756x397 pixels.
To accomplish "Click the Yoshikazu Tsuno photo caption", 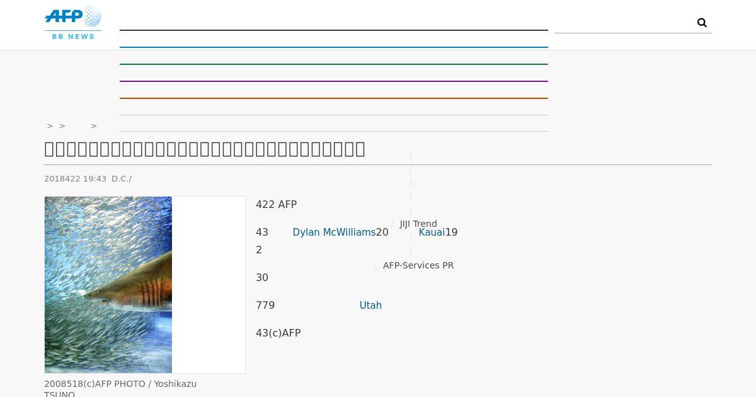I will 120,389.
